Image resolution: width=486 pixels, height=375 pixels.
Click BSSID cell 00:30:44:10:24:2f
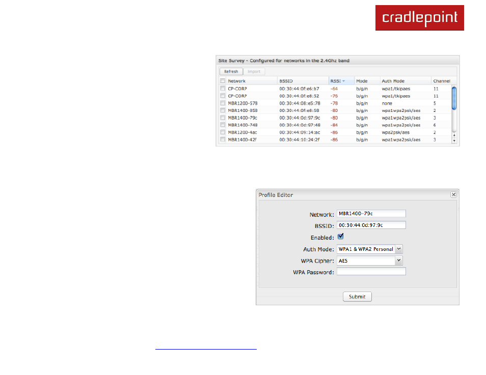[300, 139]
